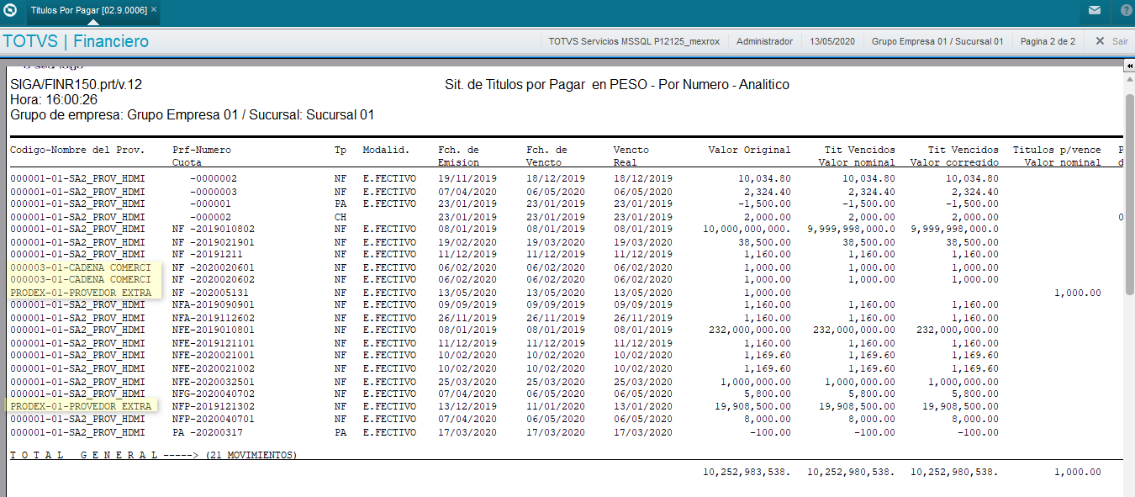The height and width of the screenshot is (497, 1135).
Task: Click the TOTVS Servicios MSSQL P12125_mexrox environment label
Action: [x=633, y=40]
